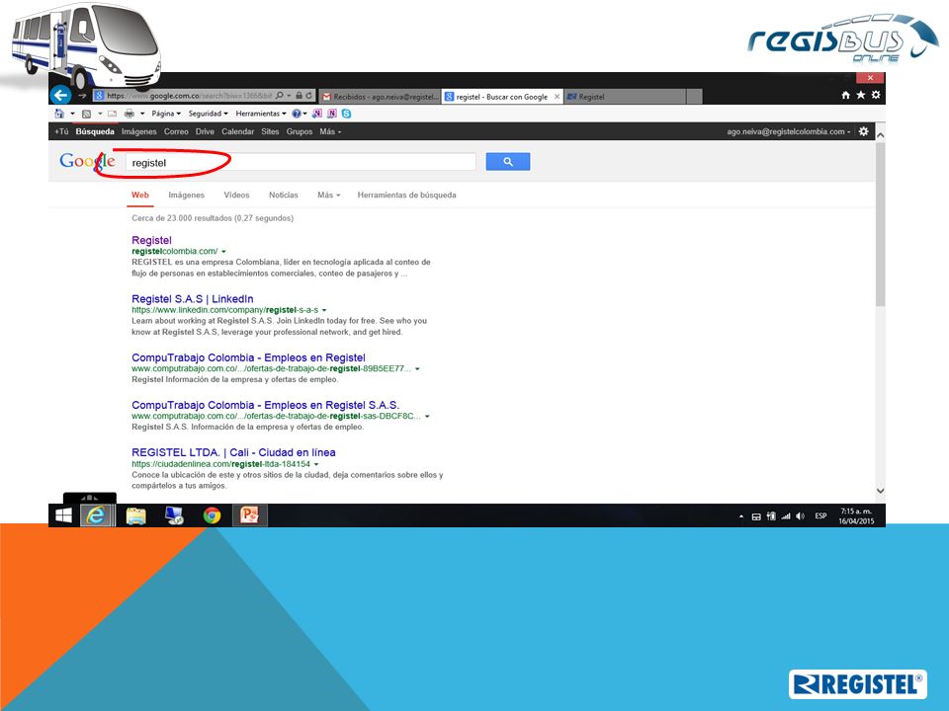This screenshot has height=711, width=949.
Task: Launch Google Chrome from the taskbar
Action: pos(212,515)
